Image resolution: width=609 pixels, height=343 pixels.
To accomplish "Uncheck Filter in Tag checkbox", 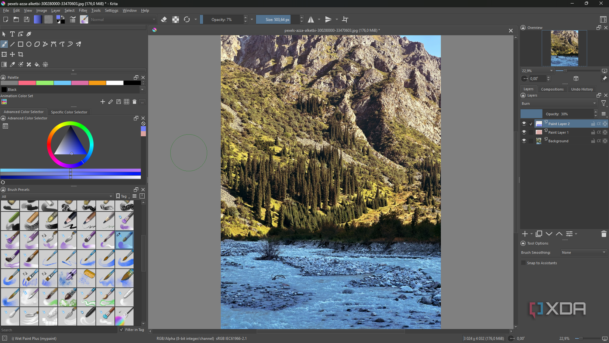I will click(x=121, y=330).
